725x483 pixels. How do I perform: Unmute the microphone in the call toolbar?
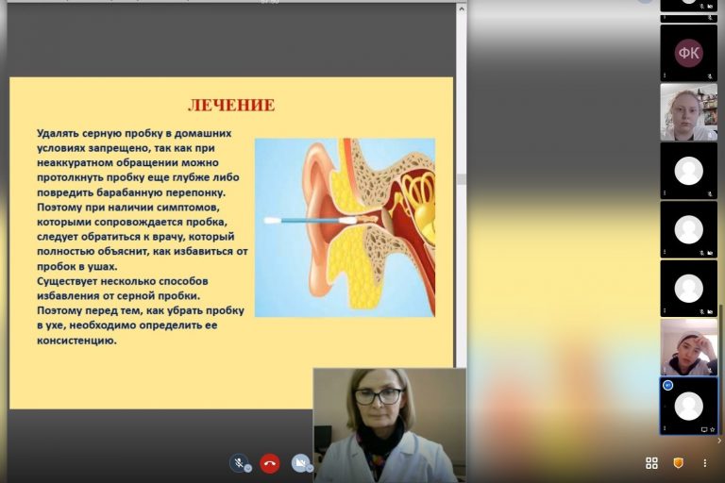[239, 462]
